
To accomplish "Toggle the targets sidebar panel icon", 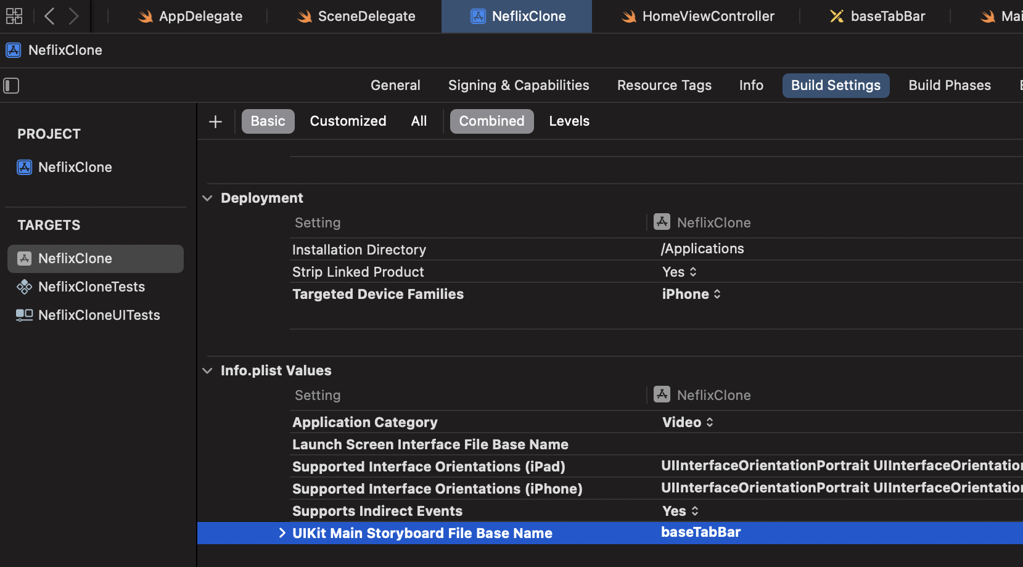I will click(x=11, y=86).
